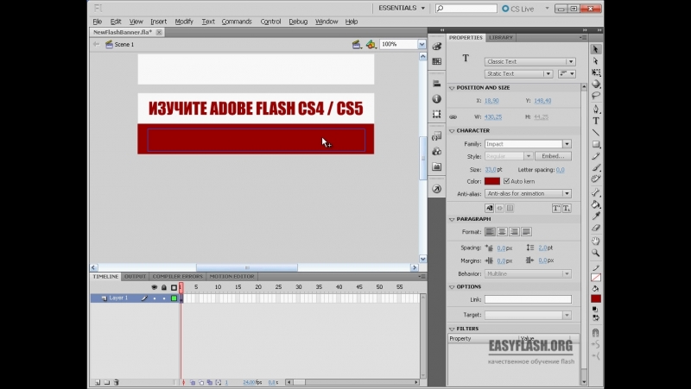The width and height of the screenshot is (691, 389).
Task: Toggle the Auto kern checkbox
Action: [x=506, y=181]
